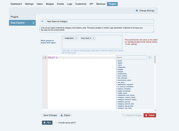
Task: Open the Logs tab
Action: pos(70,4)
